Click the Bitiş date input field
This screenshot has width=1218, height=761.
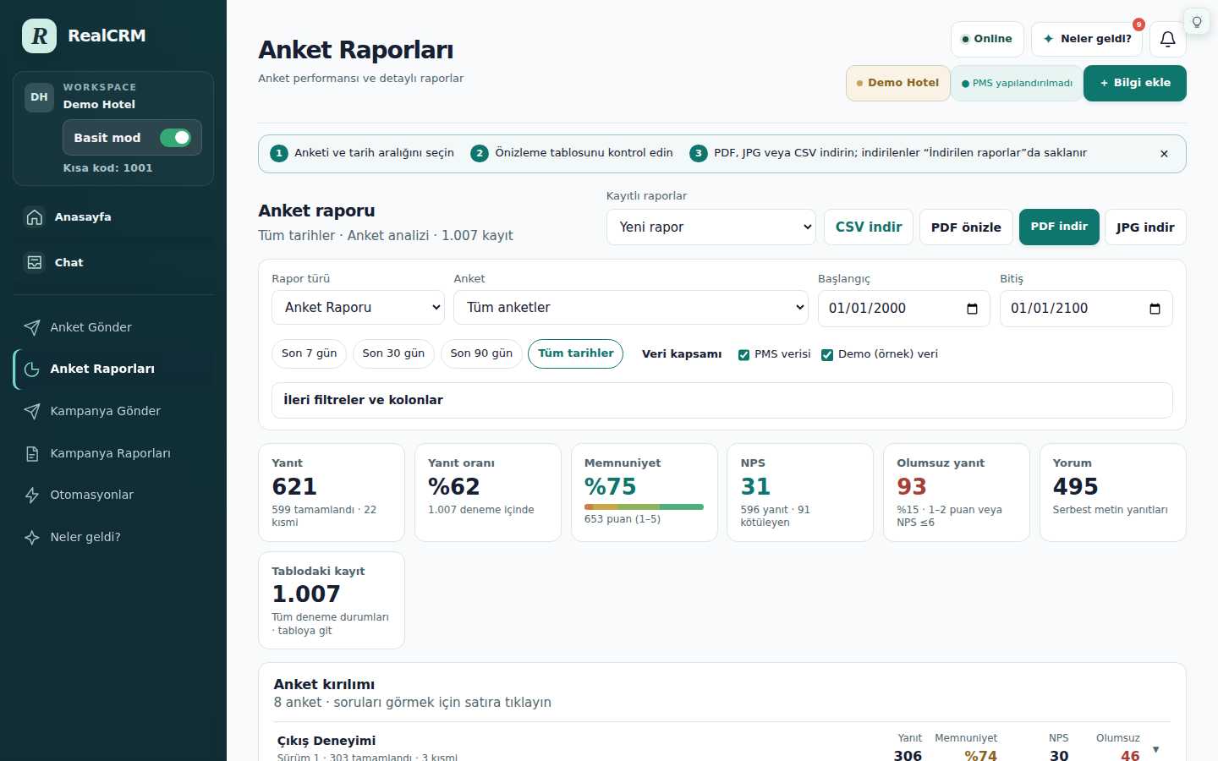[1086, 309]
